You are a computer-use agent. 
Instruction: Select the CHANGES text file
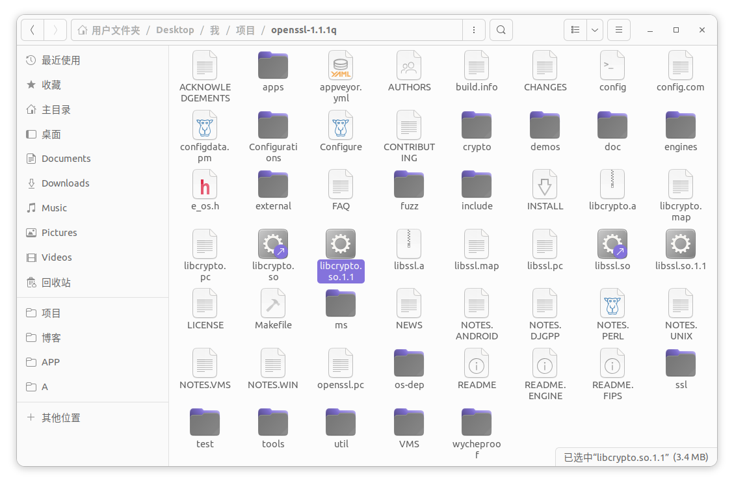tap(544, 65)
